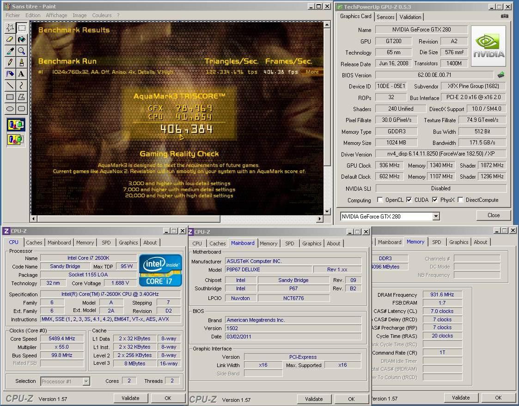Click the Intel Core i7 2600K name field
The width and height of the screenshot is (519, 406).
[88, 258]
